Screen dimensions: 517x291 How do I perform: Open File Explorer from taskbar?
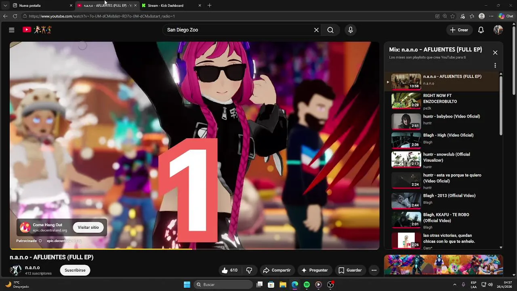[x=283, y=285]
